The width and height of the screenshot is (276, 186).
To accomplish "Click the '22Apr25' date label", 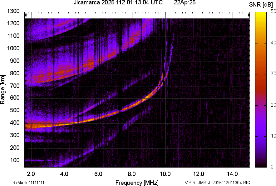I will pos(185,3).
